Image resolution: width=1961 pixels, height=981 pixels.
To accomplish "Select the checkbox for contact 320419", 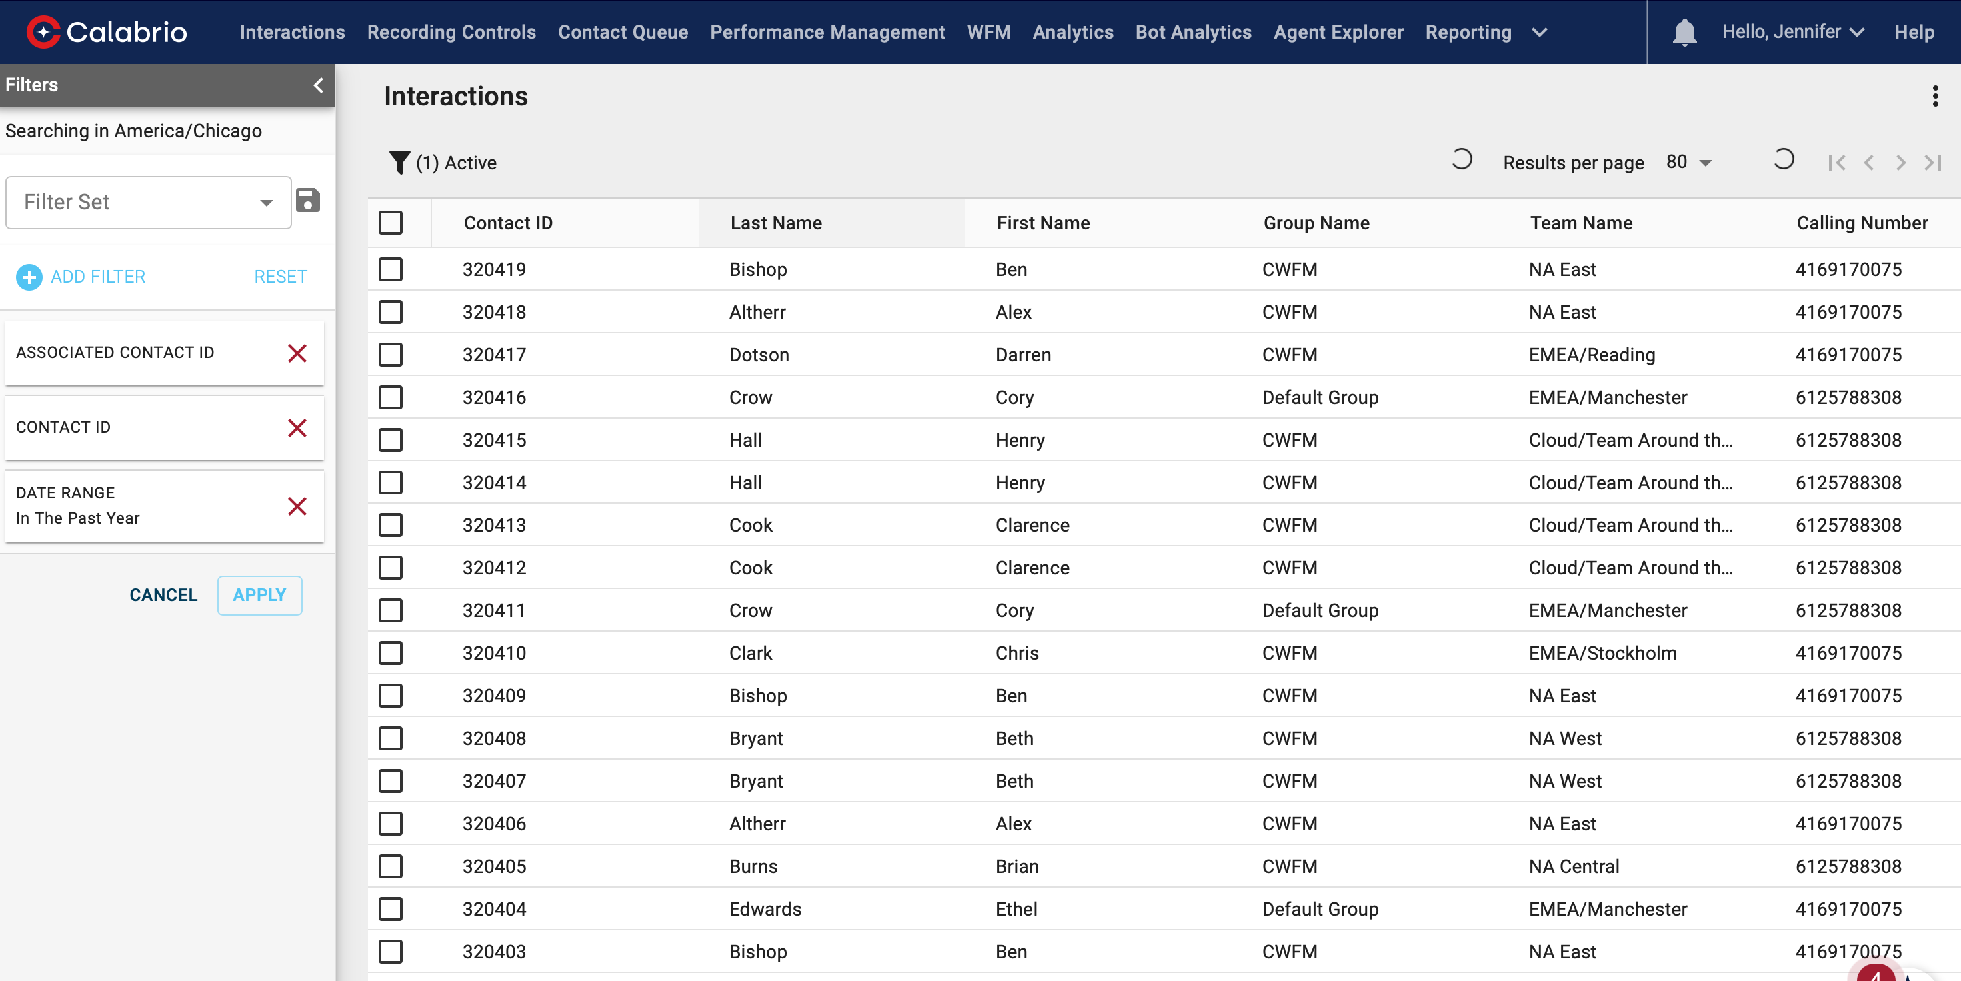I will coord(391,269).
